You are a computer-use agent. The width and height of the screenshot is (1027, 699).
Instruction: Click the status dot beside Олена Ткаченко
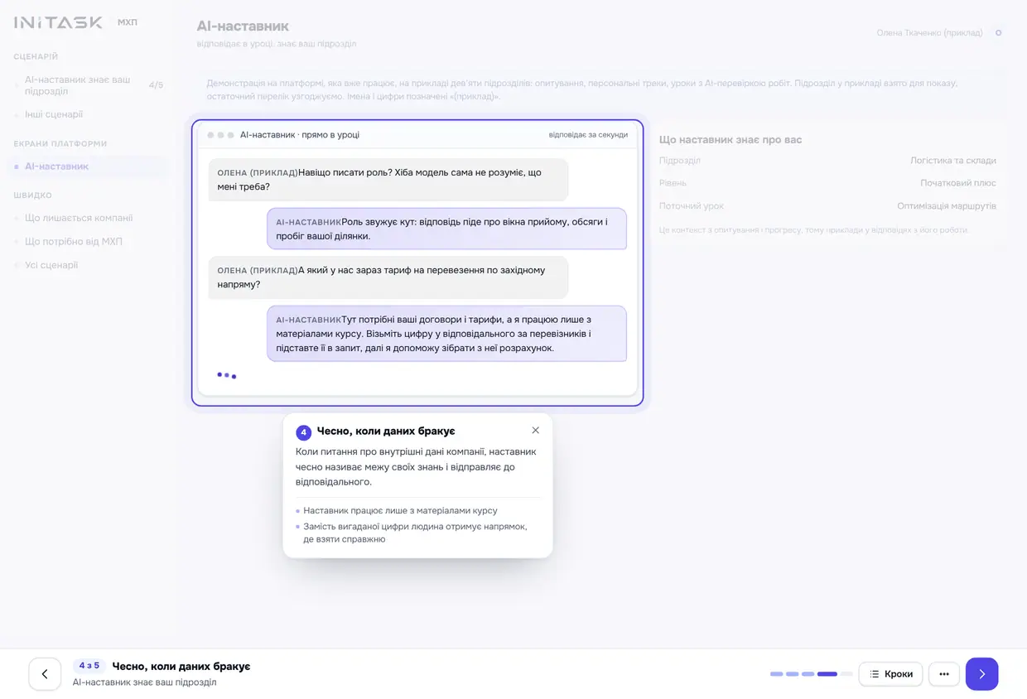pyautogui.click(x=998, y=33)
